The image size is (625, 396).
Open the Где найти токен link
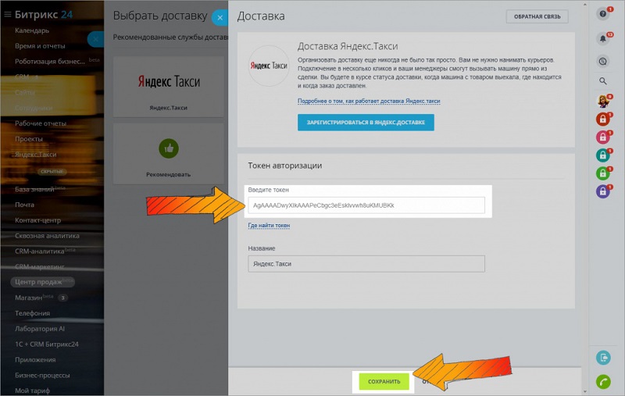pyautogui.click(x=269, y=226)
